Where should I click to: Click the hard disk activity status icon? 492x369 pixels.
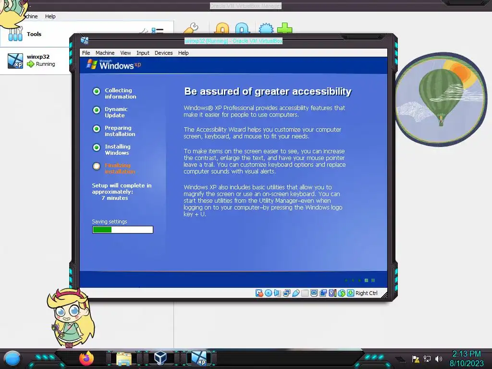pos(259,293)
